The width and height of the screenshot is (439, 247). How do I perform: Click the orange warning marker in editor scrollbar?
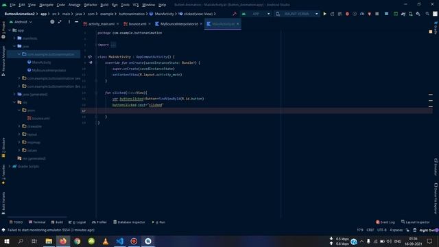[431, 32]
